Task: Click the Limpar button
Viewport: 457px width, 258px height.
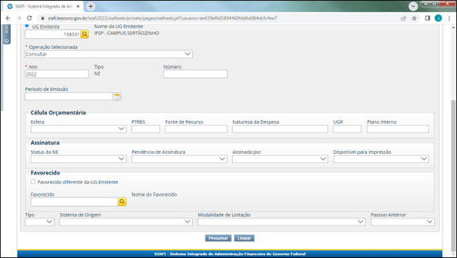Action: (244, 238)
